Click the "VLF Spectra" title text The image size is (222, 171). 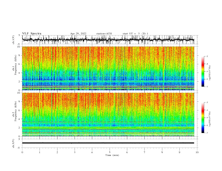click(x=32, y=34)
